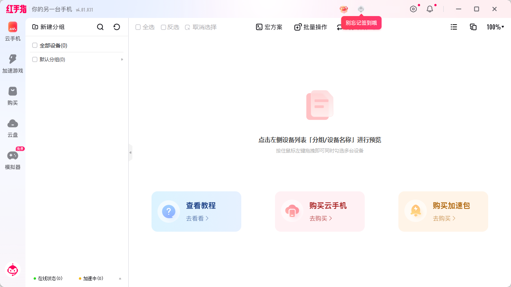This screenshot has height=287, width=511.
Task: Check the 反选 invert-selection checkbox
Action: tap(163, 27)
